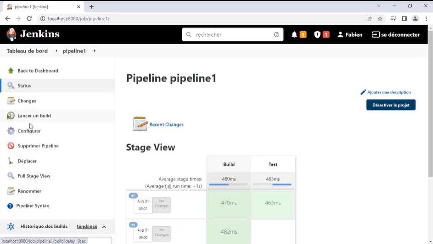Click the Full Stage View magnifier icon
433x244 pixels.
[x=11, y=176]
